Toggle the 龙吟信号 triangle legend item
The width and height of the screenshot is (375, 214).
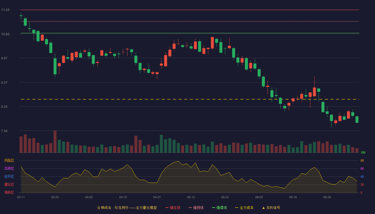tap(271, 208)
